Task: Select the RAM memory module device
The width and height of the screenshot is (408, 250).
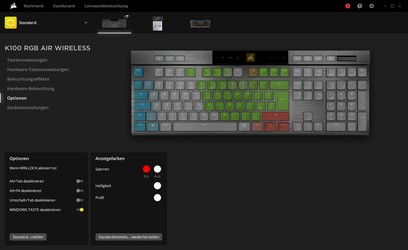Action: click(200, 24)
